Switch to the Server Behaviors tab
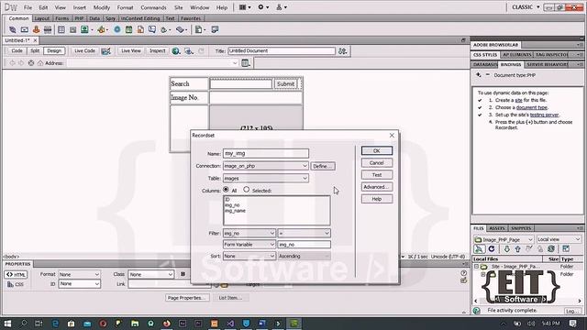Image resolution: width=587 pixels, height=330 pixels. pyautogui.click(x=548, y=64)
